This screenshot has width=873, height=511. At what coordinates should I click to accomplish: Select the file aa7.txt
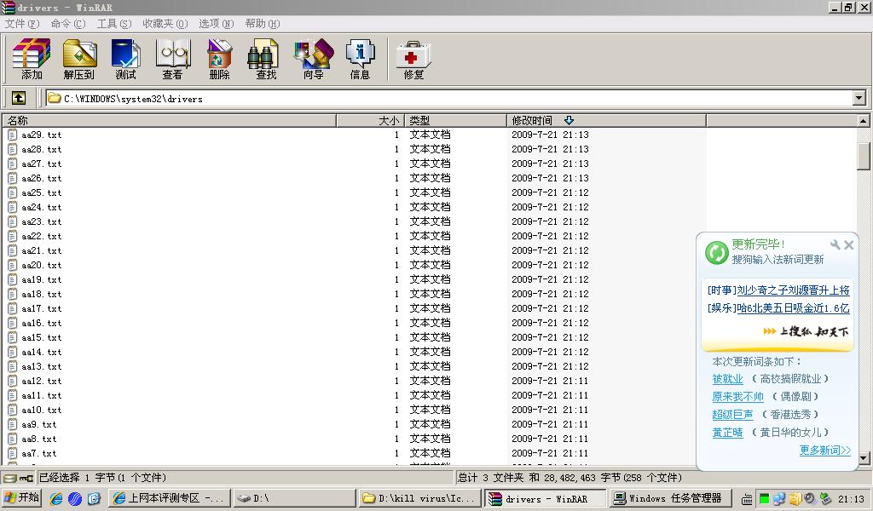(x=39, y=452)
